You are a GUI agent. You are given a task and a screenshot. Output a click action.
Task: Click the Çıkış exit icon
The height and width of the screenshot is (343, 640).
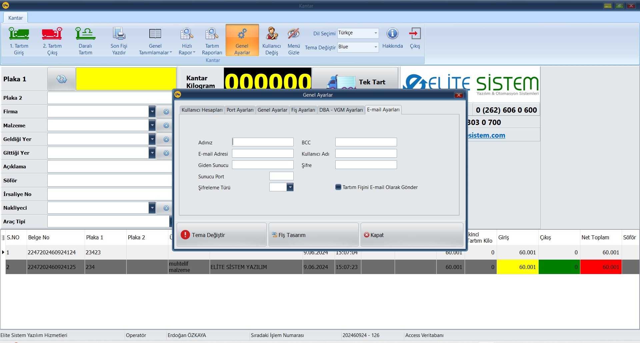415,34
